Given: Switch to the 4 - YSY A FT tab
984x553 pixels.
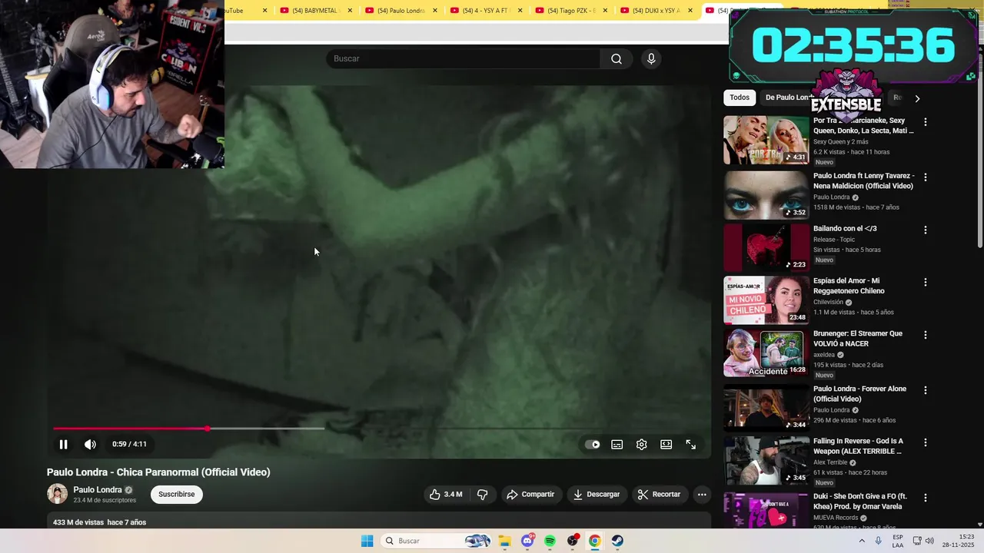Looking at the screenshot, I should pos(486,11).
